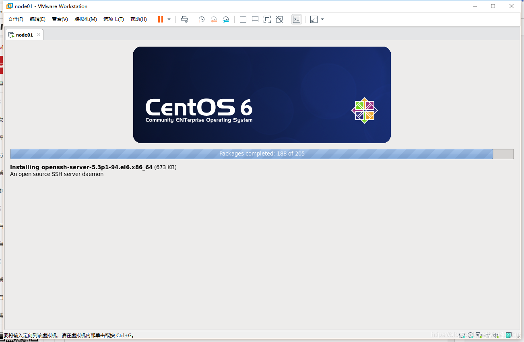The image size is (524, 342).
Task: Click the message log icon in status bar
Action: point(509,335)
